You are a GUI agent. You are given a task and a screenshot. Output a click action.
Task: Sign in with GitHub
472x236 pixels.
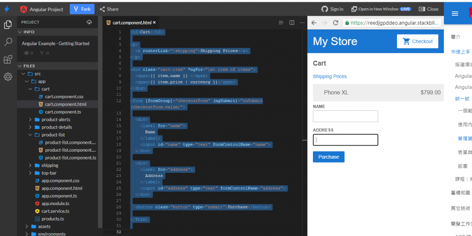(x=332, y=9)
